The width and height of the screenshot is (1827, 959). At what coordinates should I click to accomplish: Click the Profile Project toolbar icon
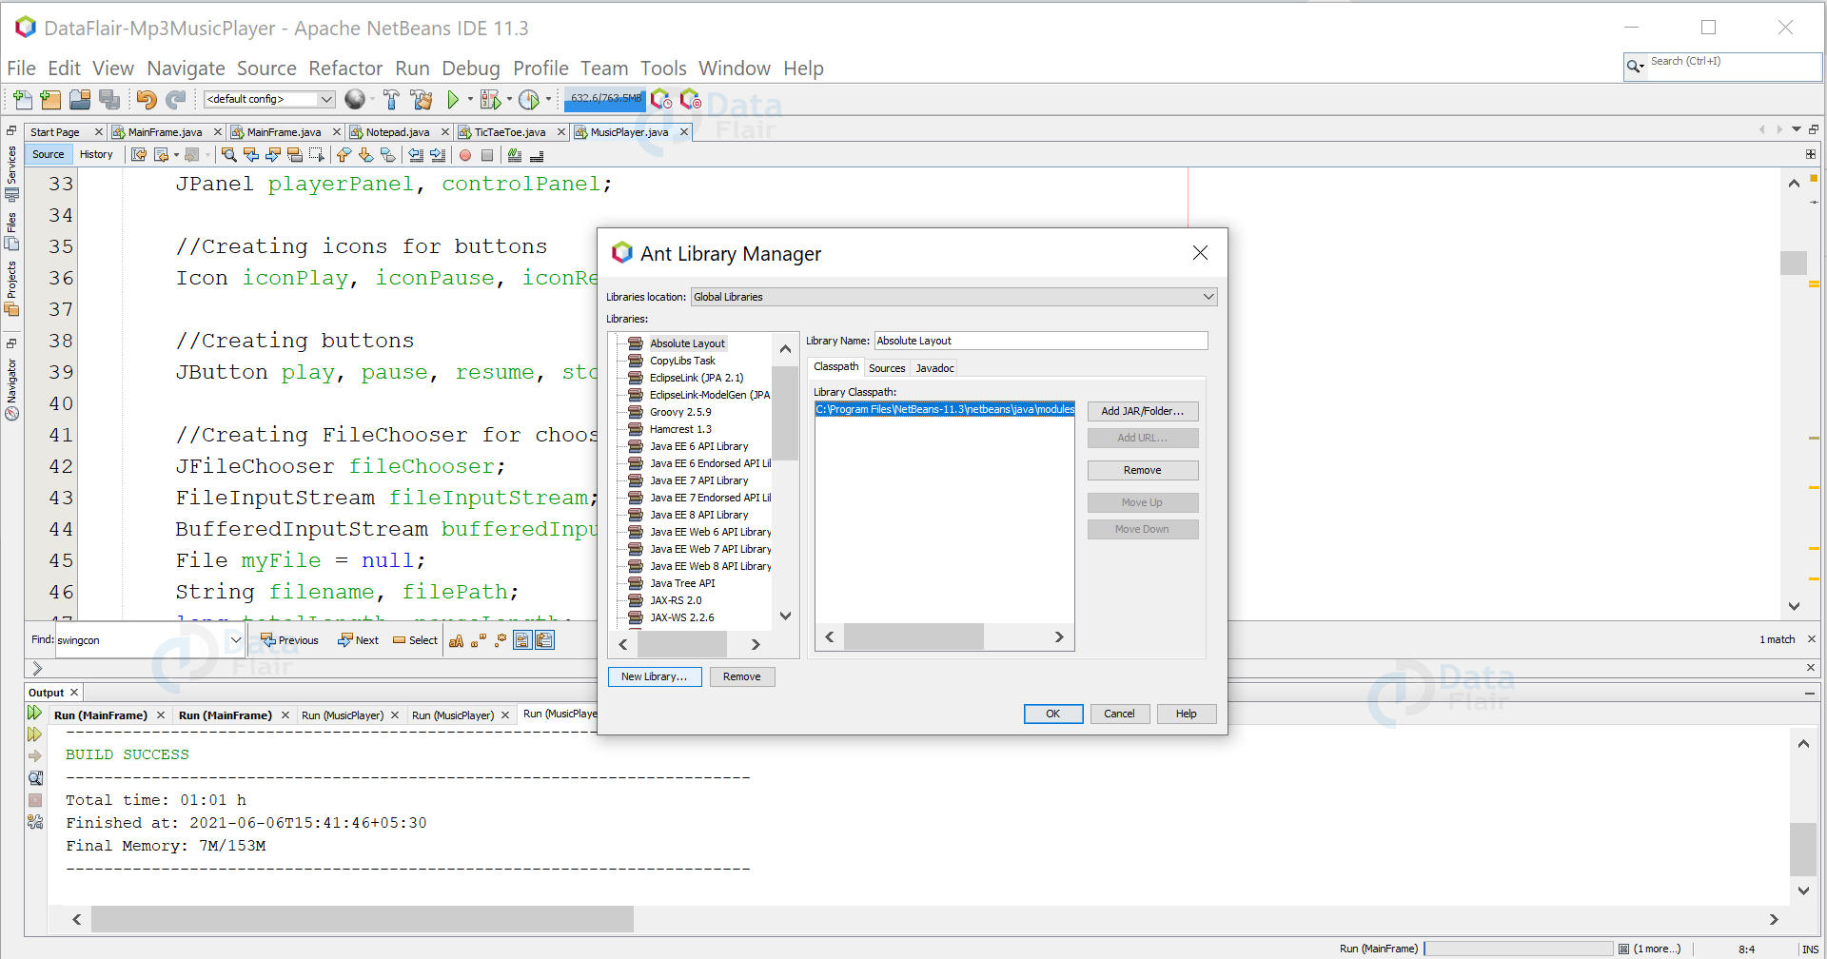(529, 99)
